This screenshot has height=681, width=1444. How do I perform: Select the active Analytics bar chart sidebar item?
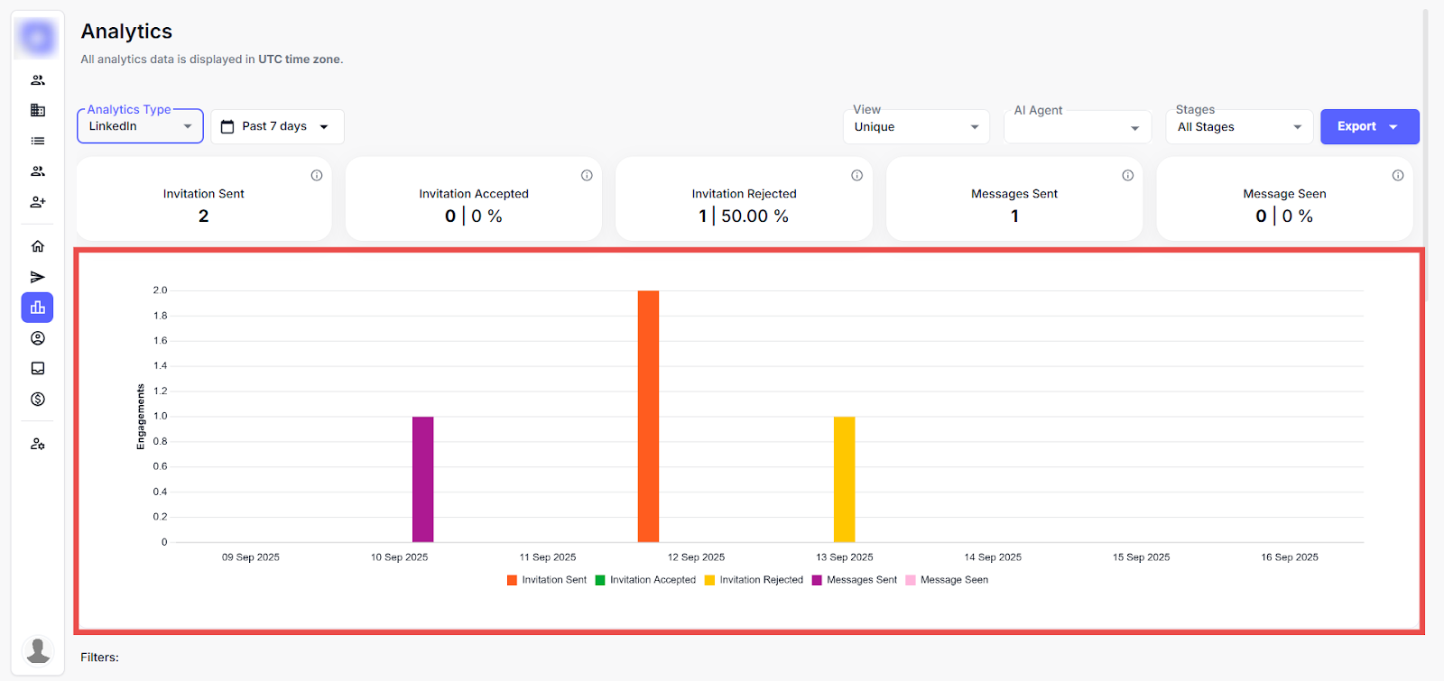coord(38,308)
